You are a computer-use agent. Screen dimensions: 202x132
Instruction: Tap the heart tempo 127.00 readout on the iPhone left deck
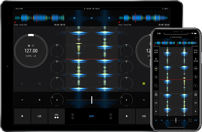(x=156, y=60)
